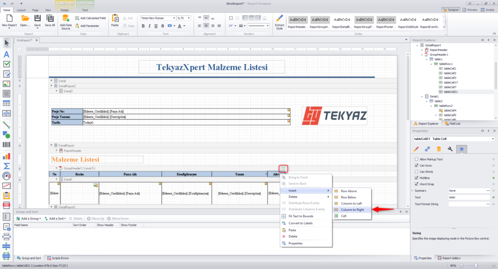Uncheck the Can Grow checkbox
The height and width of the screenshot is (269, 498).
point(416,166)
